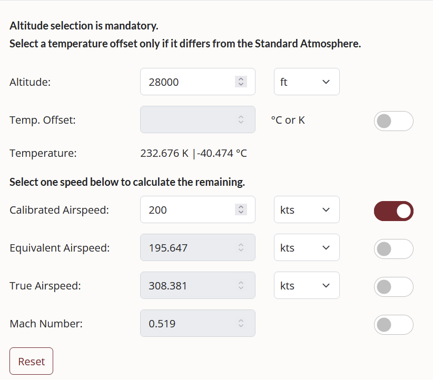Screen dimensions: 433x380
Task: Open the altitude unit dropdown (ft)
Action: click(307, 82)
